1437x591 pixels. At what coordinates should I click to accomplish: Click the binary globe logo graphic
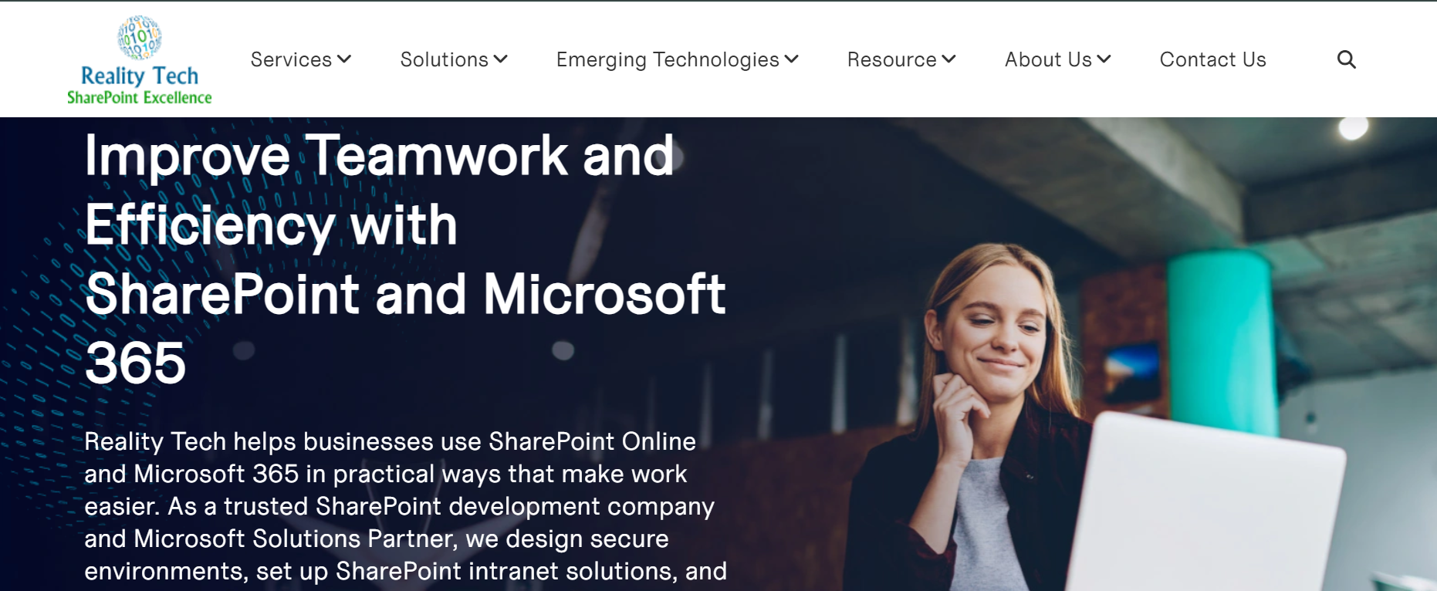point(140,37)
